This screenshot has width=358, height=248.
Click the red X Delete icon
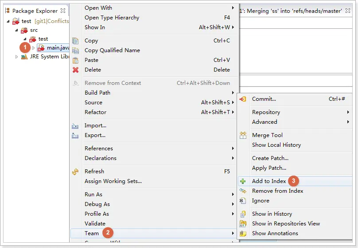[x=76, y=70]
